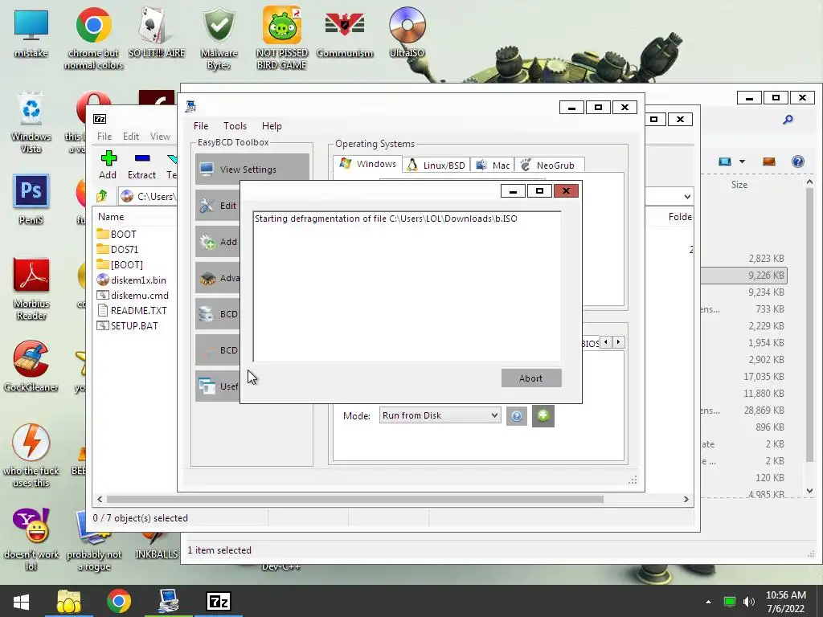The width and height of the screenshot is (823, 617).
Task: Switch to the Windows tab
Action: 368,164
